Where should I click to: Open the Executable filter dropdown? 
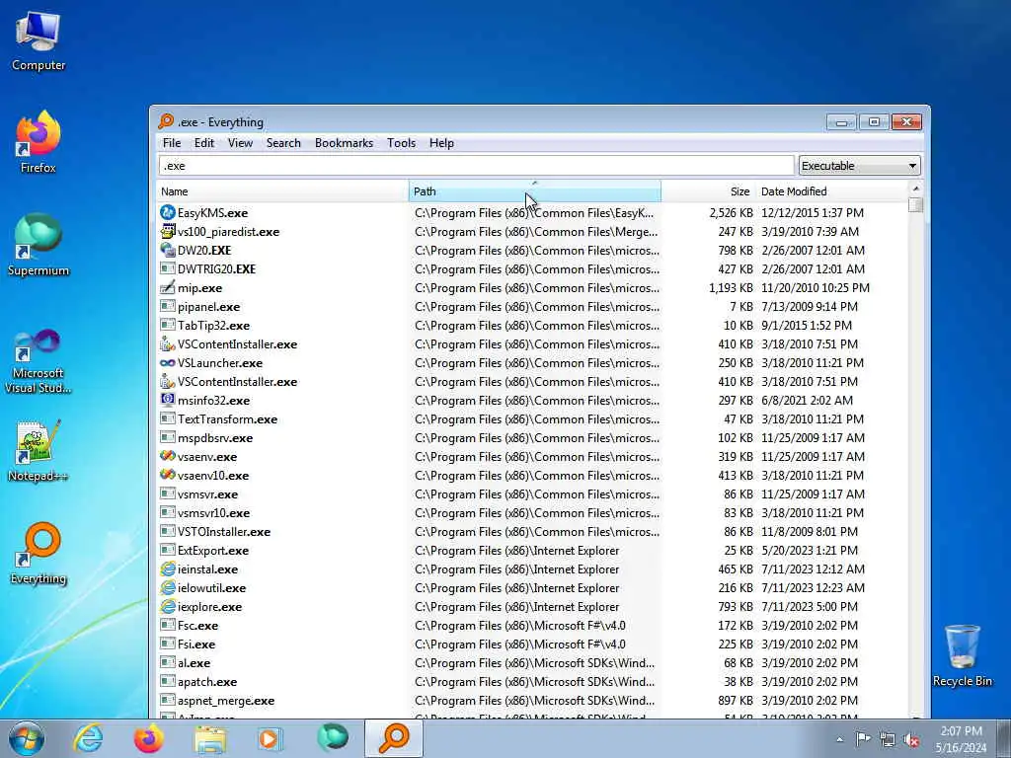point(860,166)
